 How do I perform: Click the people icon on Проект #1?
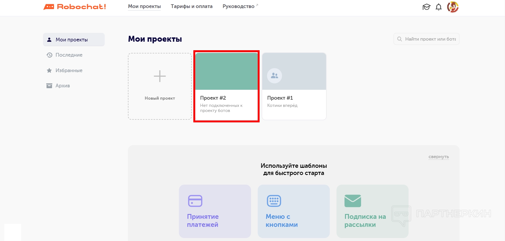click(x=275, y=76)
